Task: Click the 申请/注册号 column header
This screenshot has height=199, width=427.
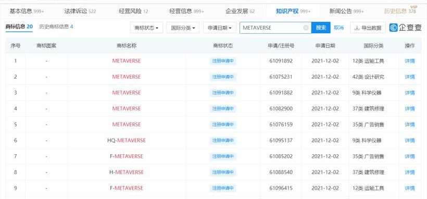Action: tap(281, 46)
